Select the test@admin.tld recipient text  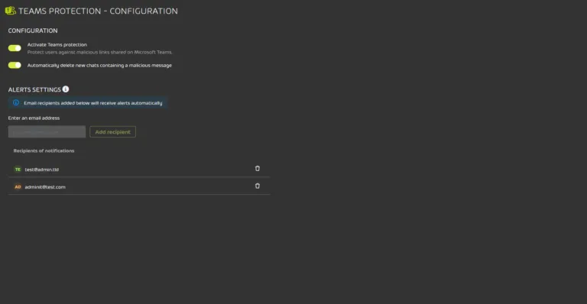[x=41, y=170]
